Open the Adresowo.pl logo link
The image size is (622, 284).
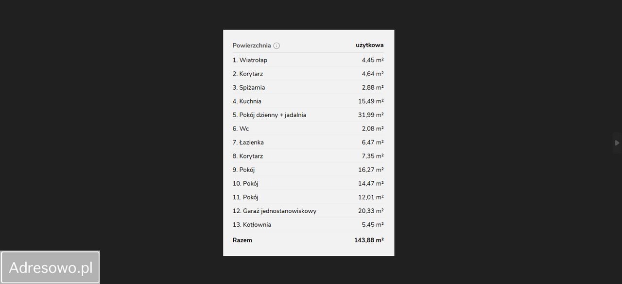point(50,267)
